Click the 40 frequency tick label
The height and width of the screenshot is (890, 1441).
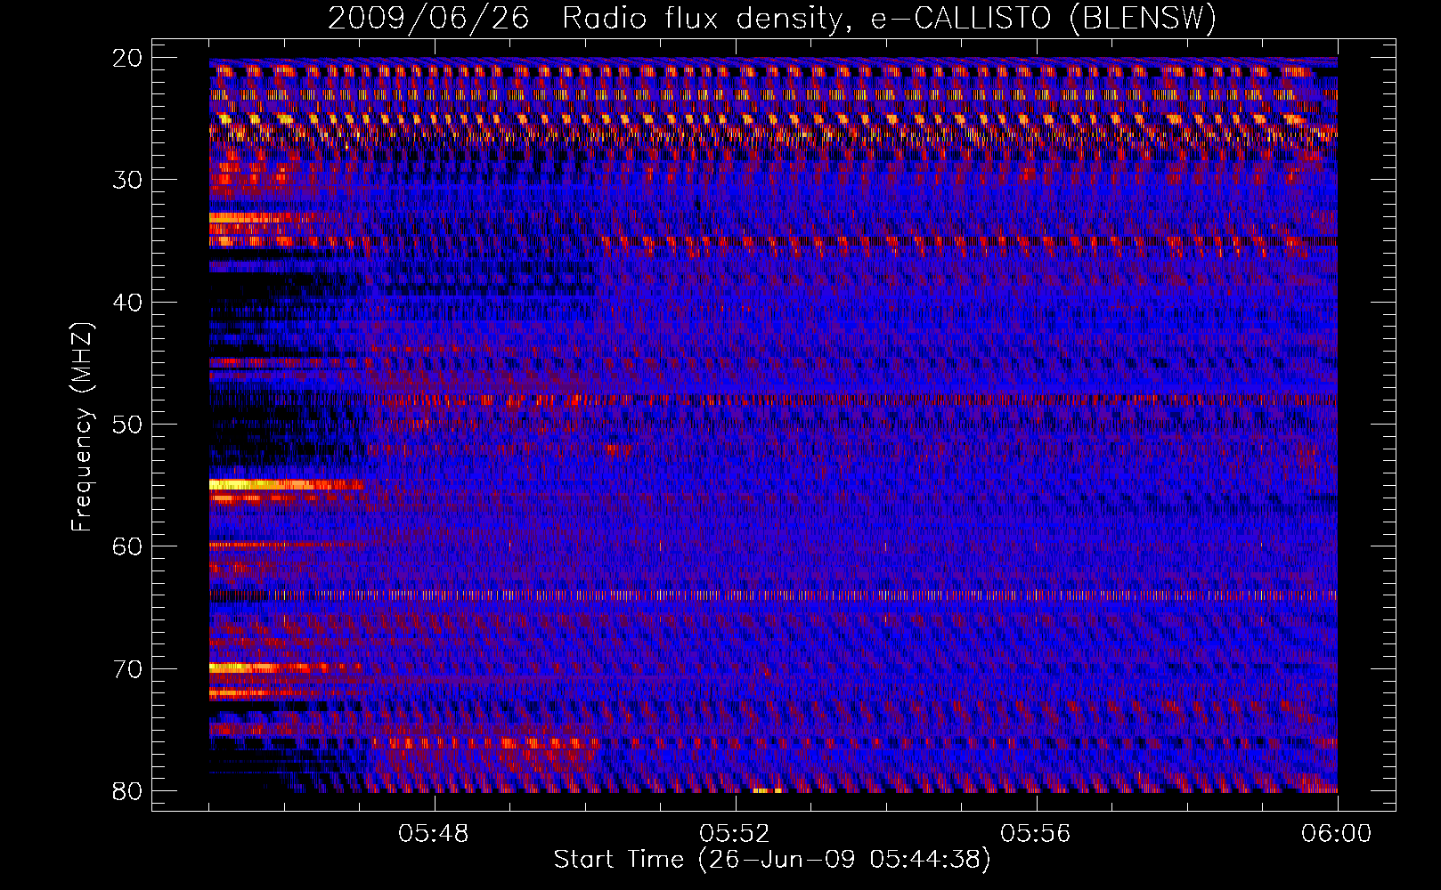128,303
